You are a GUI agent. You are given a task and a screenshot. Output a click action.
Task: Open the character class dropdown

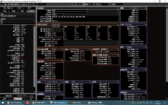point(104,4)
